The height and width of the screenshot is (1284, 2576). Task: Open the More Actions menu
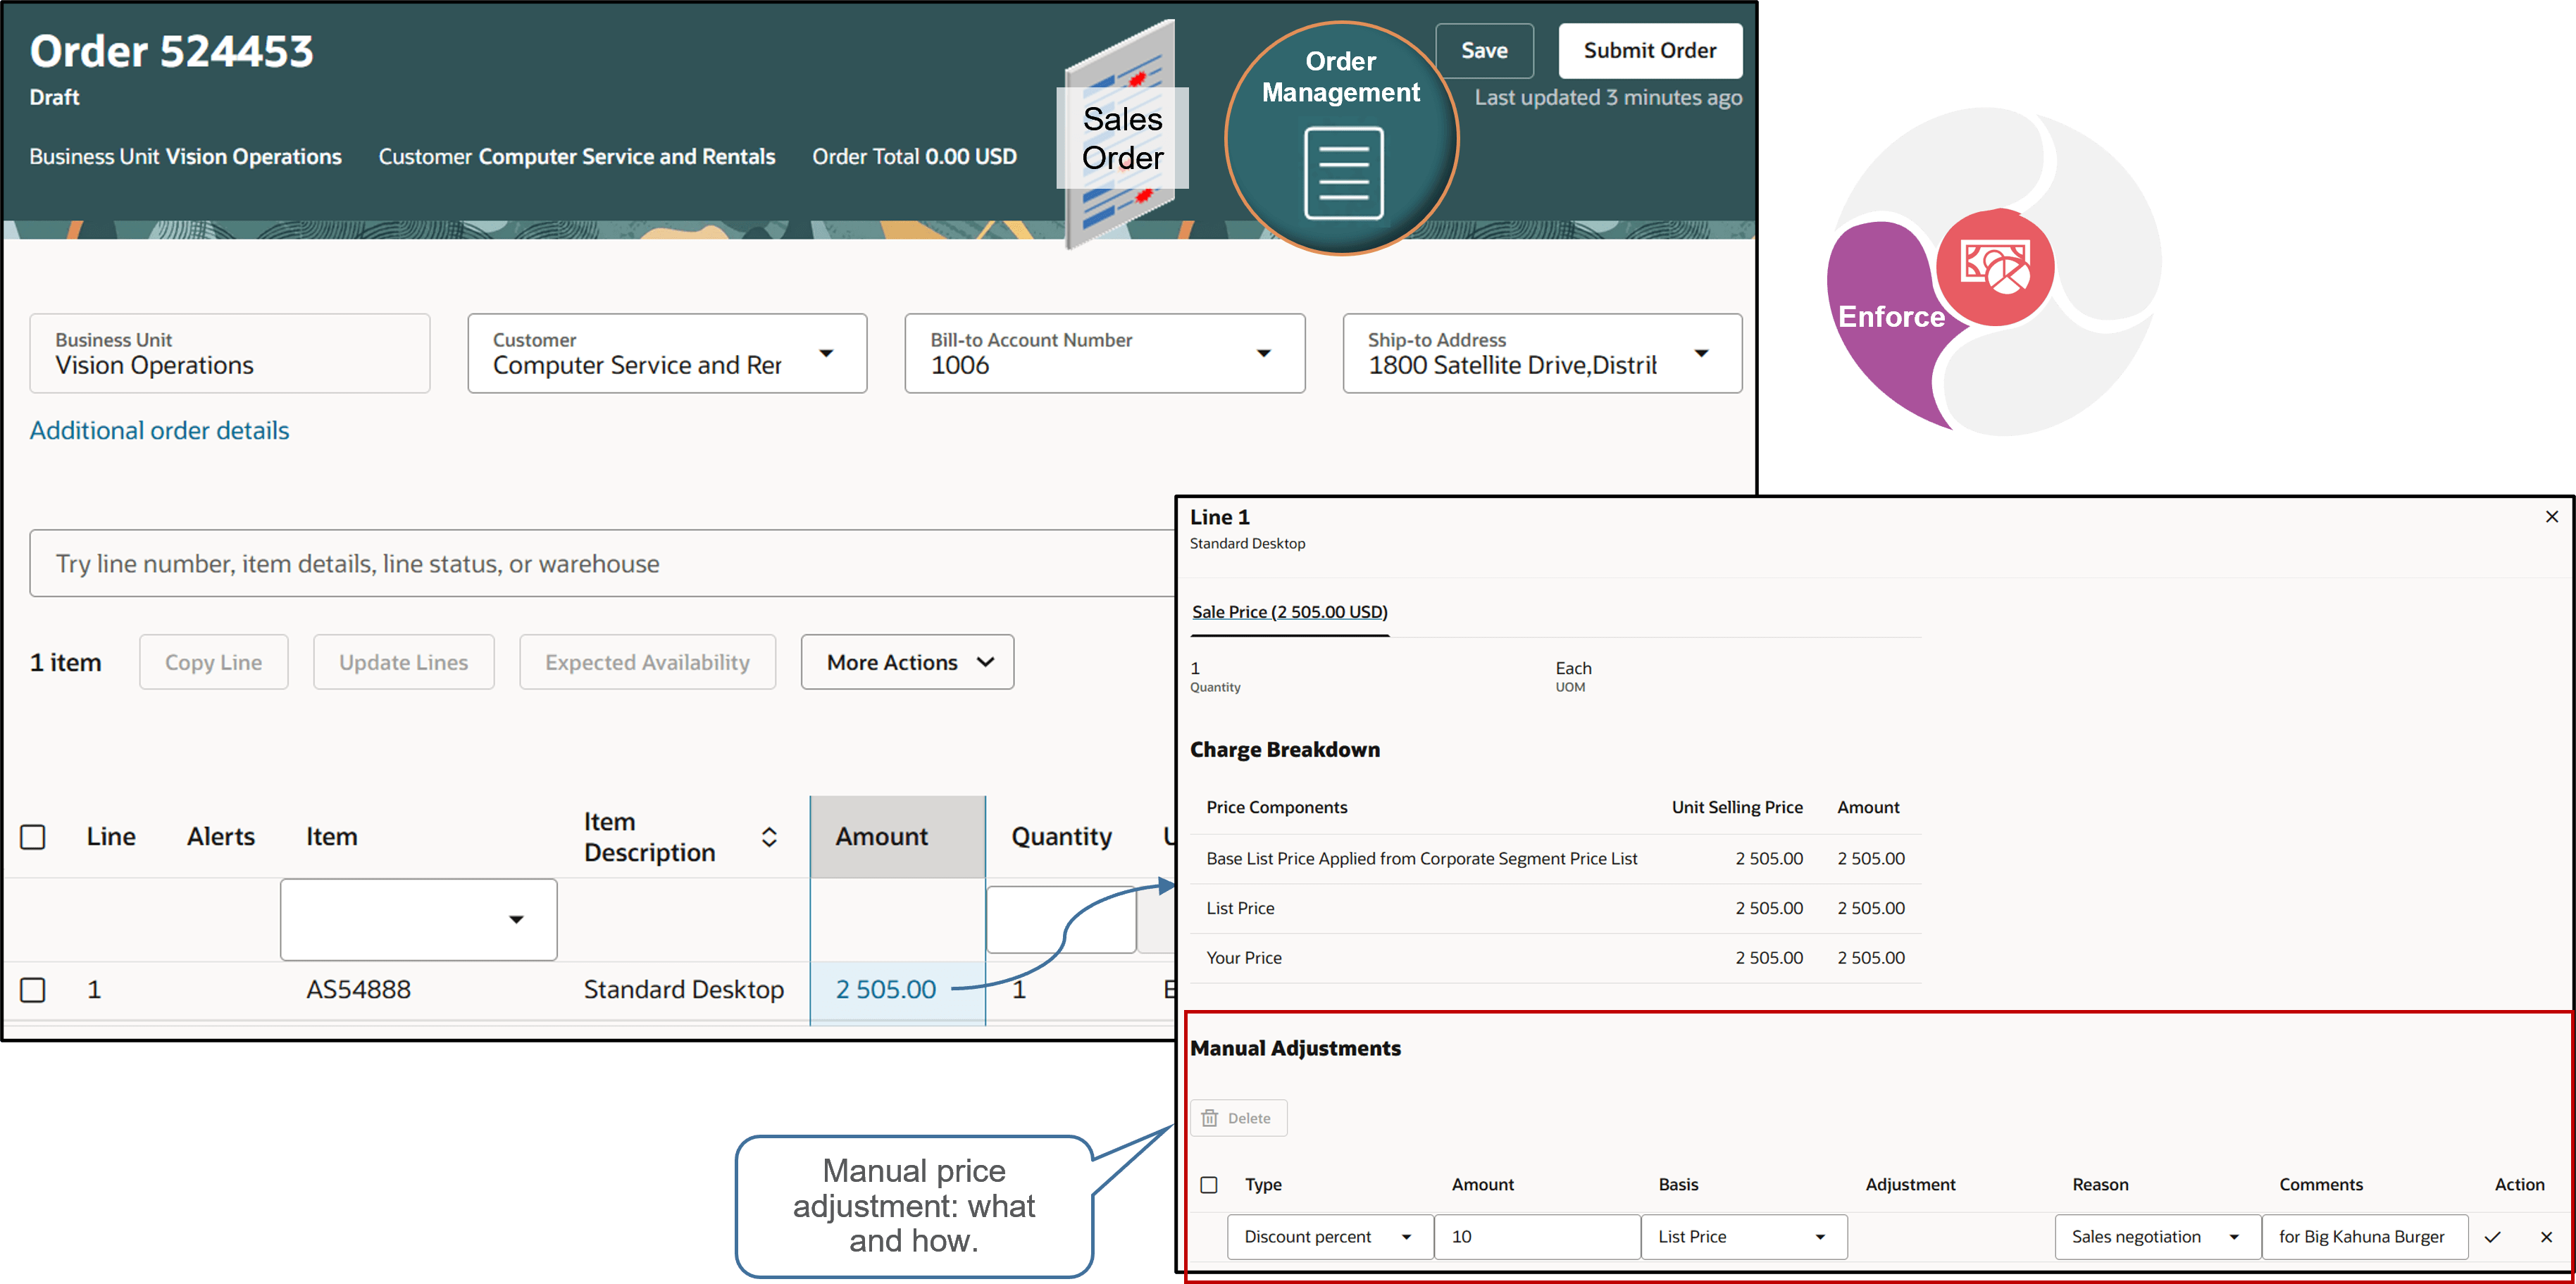[906, 661]
